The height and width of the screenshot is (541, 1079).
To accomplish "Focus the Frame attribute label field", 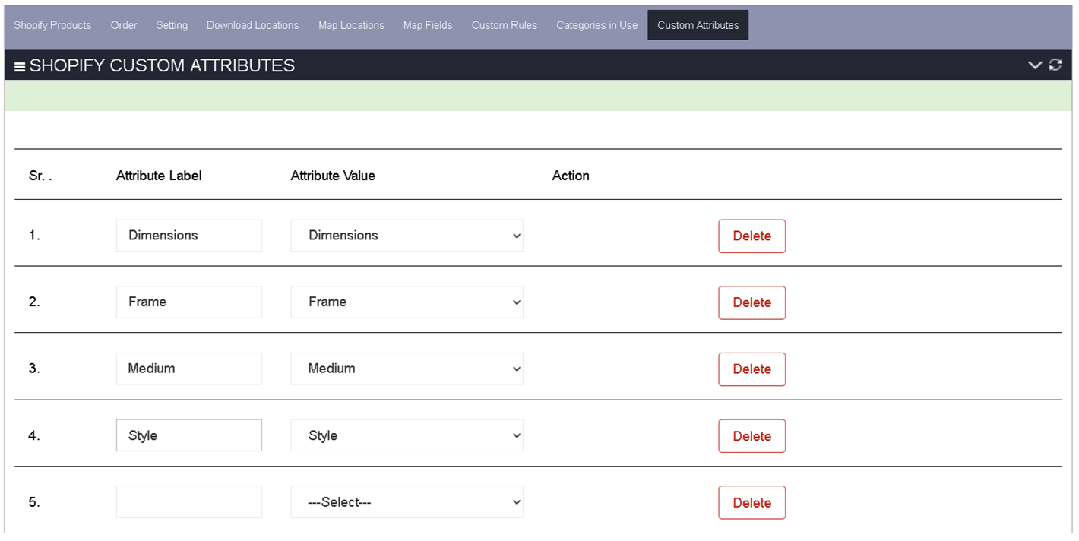I will [x=189, y=302].
